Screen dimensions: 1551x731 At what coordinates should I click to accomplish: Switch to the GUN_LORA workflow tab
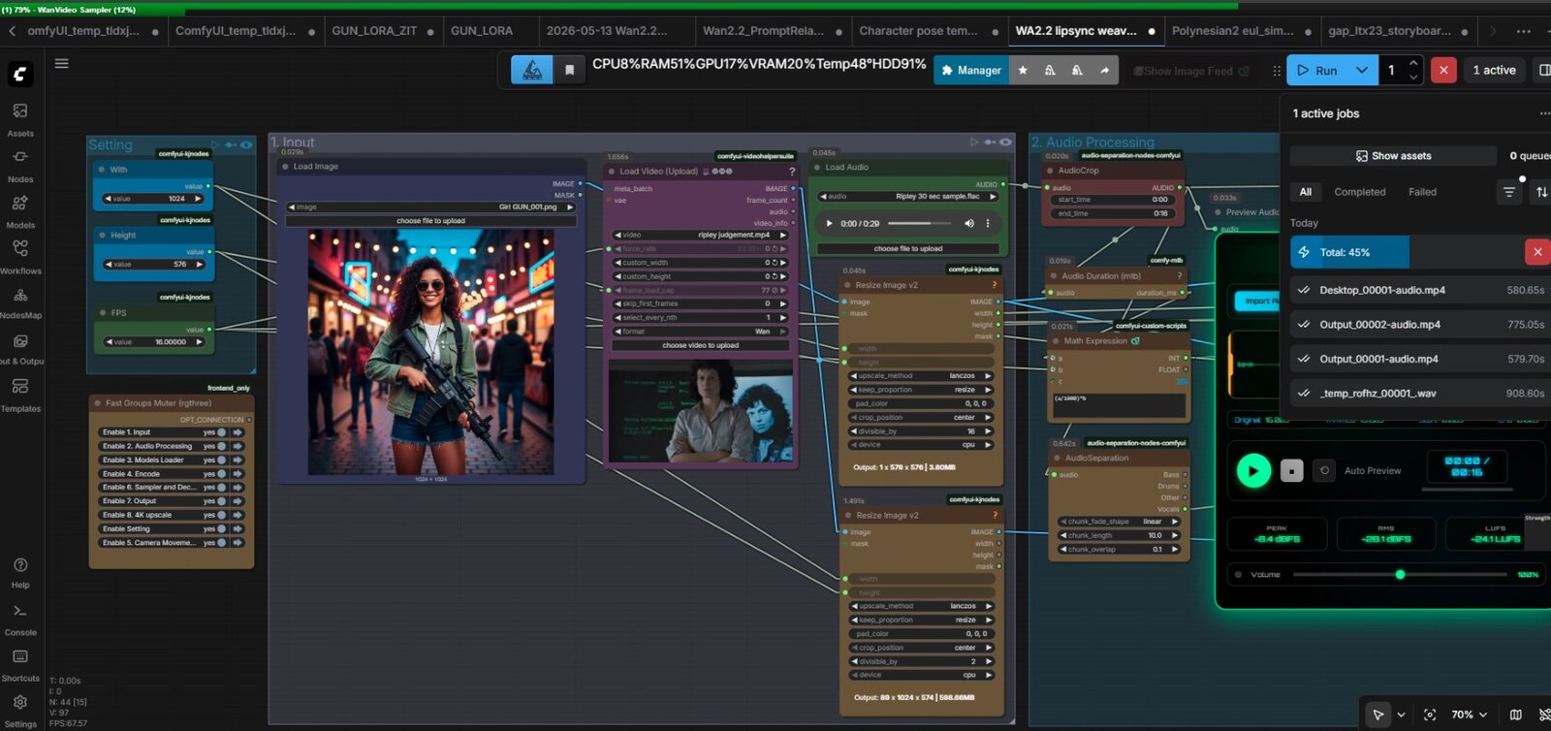click(x=482, y=31)
